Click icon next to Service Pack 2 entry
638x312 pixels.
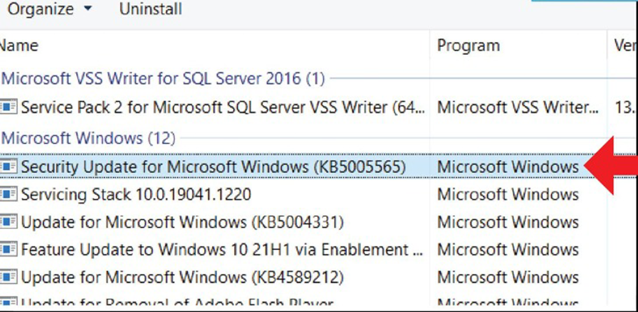click(8, 107)
